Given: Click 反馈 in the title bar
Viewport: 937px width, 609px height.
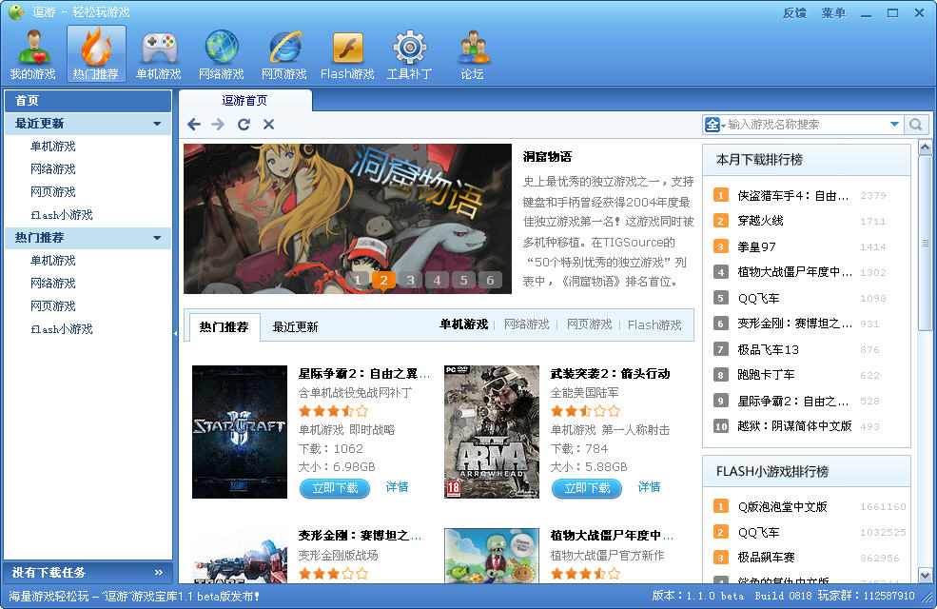Looking at the screenshot, I should pos(794,13).
